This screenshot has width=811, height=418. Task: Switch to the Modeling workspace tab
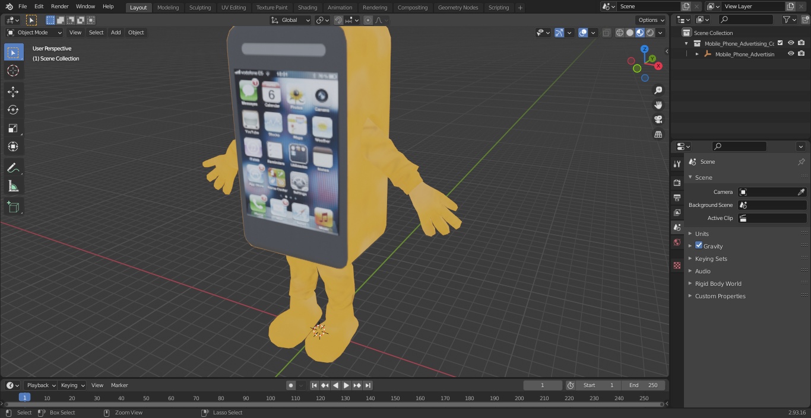click(x=168, y=7)
